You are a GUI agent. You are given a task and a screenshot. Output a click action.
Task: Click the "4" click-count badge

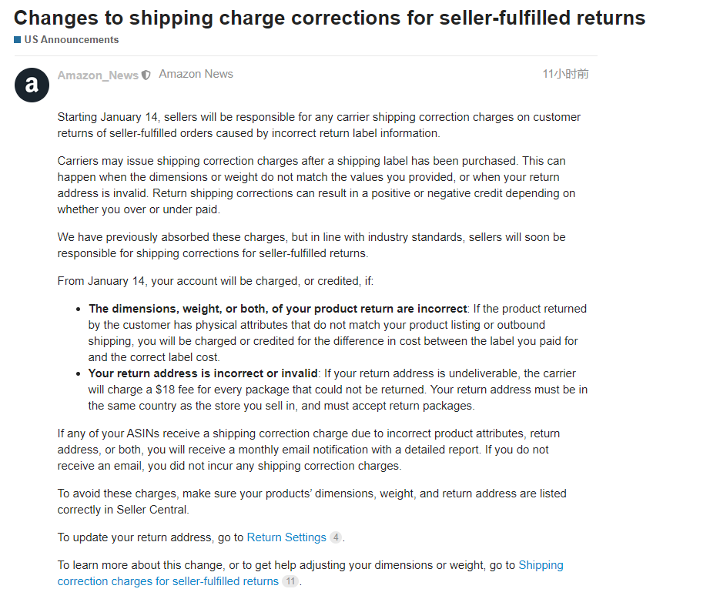336,537
